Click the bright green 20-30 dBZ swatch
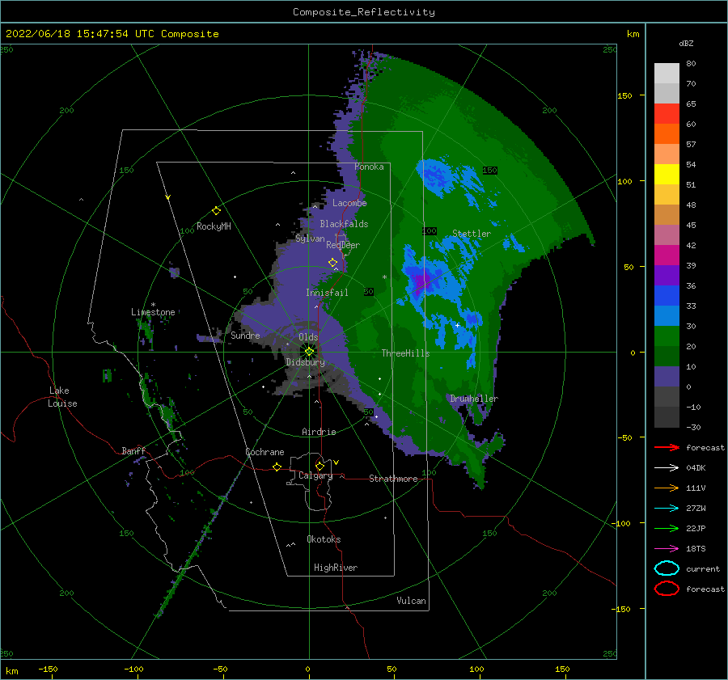Viewport: 728px width, 680px height. [667, 336]
